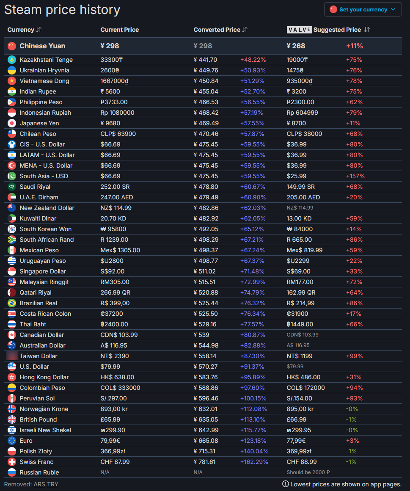
Task: Open the Set your currency dropdown
Action: pyautogui.click(x=363, y=9)
